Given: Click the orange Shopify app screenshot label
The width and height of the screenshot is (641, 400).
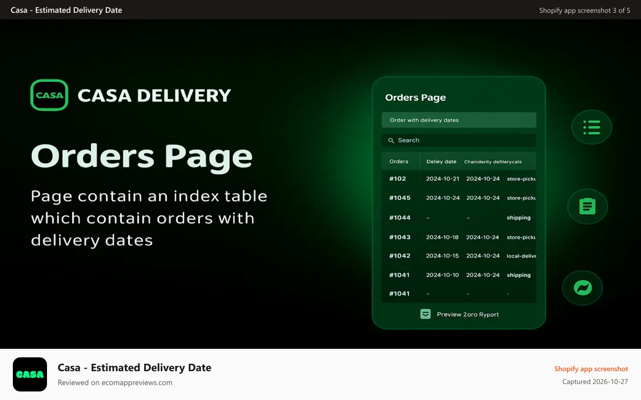Looking at the screenshot, I should [591, 369].
